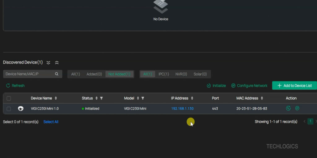Sort by Device Name column arrows
This screenshot has width=317, height=158.
click(56, 98)
